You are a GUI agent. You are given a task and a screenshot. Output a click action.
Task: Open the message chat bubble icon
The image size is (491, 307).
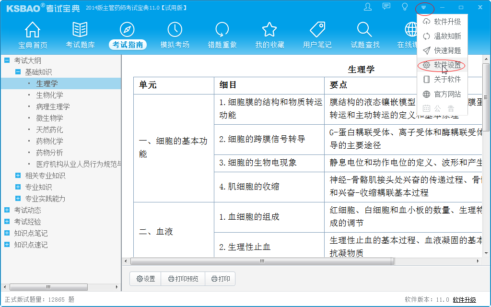tap(386, 7)
